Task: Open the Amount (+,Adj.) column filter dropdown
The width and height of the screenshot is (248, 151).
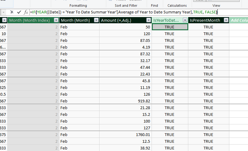Action: point(148,20)
